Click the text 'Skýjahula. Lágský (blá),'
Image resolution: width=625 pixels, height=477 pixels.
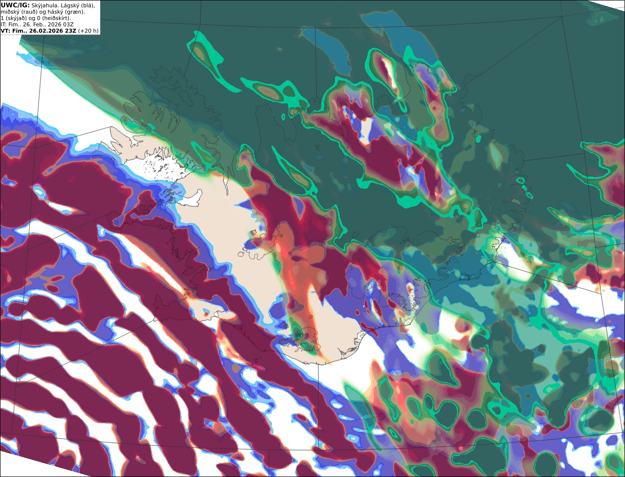63,5
